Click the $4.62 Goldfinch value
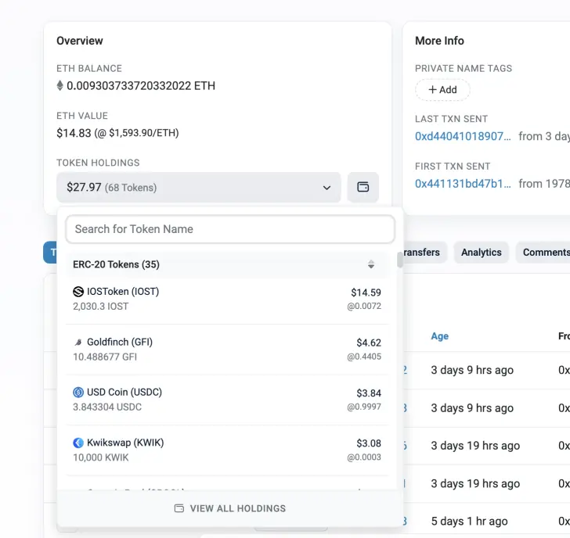570x538 pixels. pos(369,343)
